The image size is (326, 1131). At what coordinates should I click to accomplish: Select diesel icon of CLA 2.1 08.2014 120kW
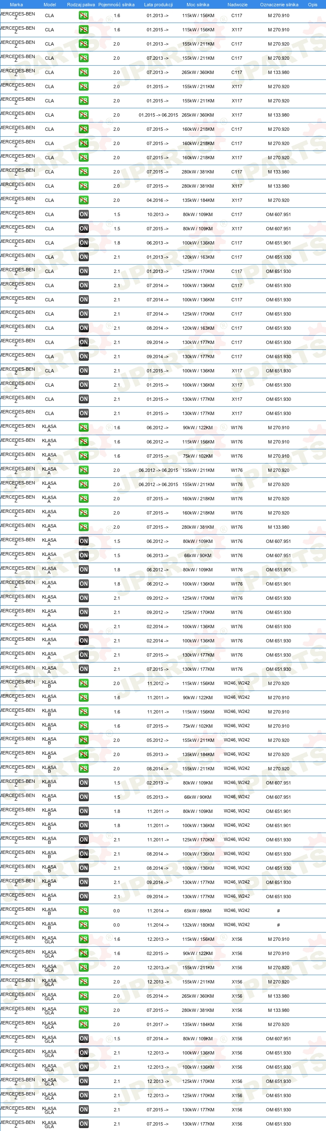(84, 328)
